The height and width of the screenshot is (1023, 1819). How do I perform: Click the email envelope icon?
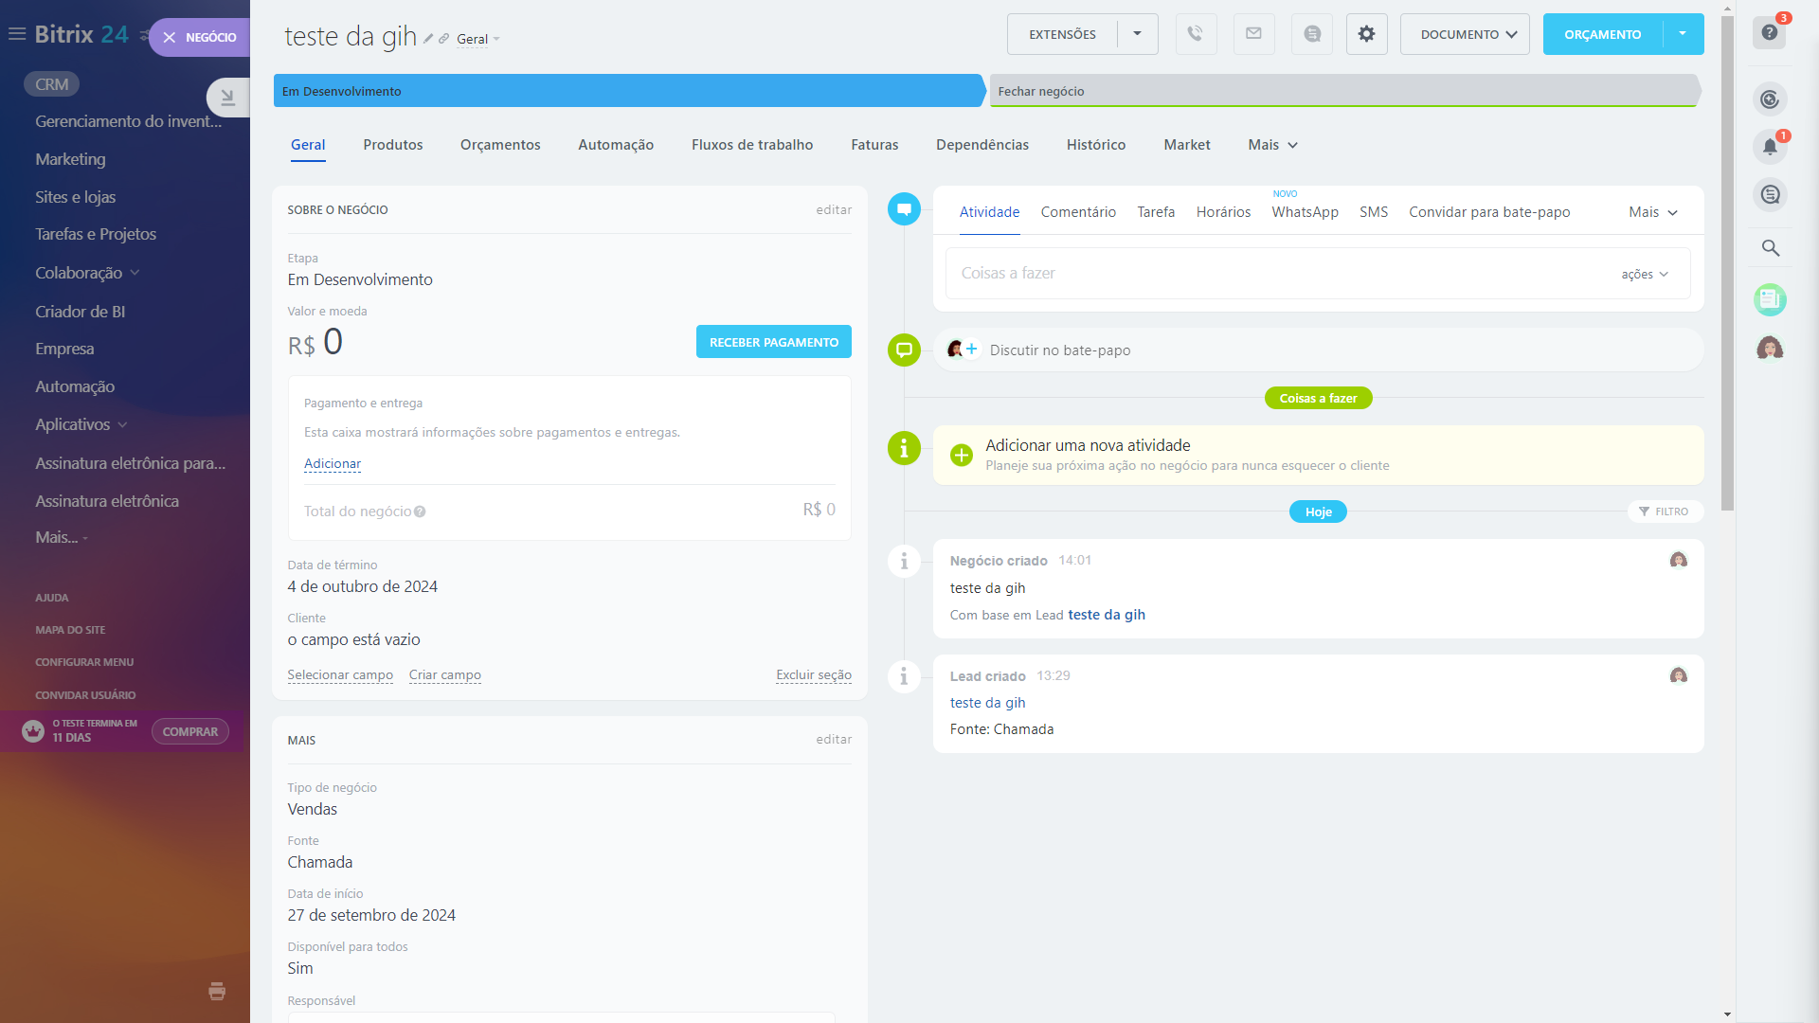tap(1253, 34)
